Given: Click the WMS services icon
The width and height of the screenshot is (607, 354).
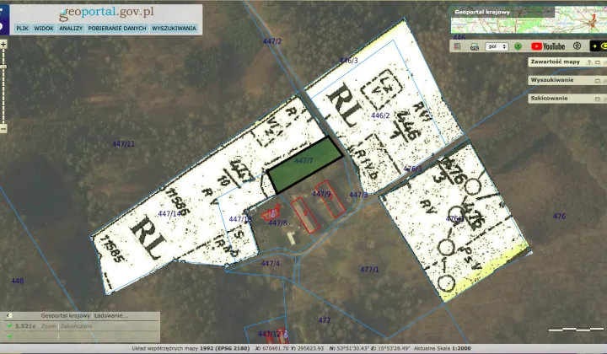Looking at the screenshot, I should [x=474, y=47].
